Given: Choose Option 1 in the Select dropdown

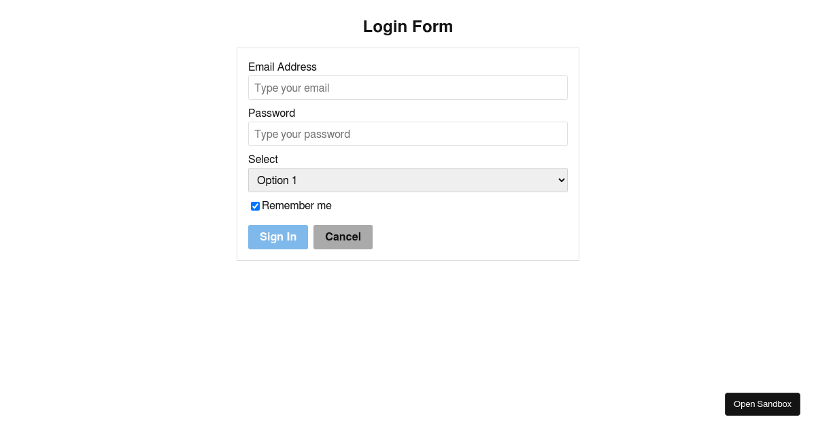Looking at the screenshot, I should tap(408, 180).
